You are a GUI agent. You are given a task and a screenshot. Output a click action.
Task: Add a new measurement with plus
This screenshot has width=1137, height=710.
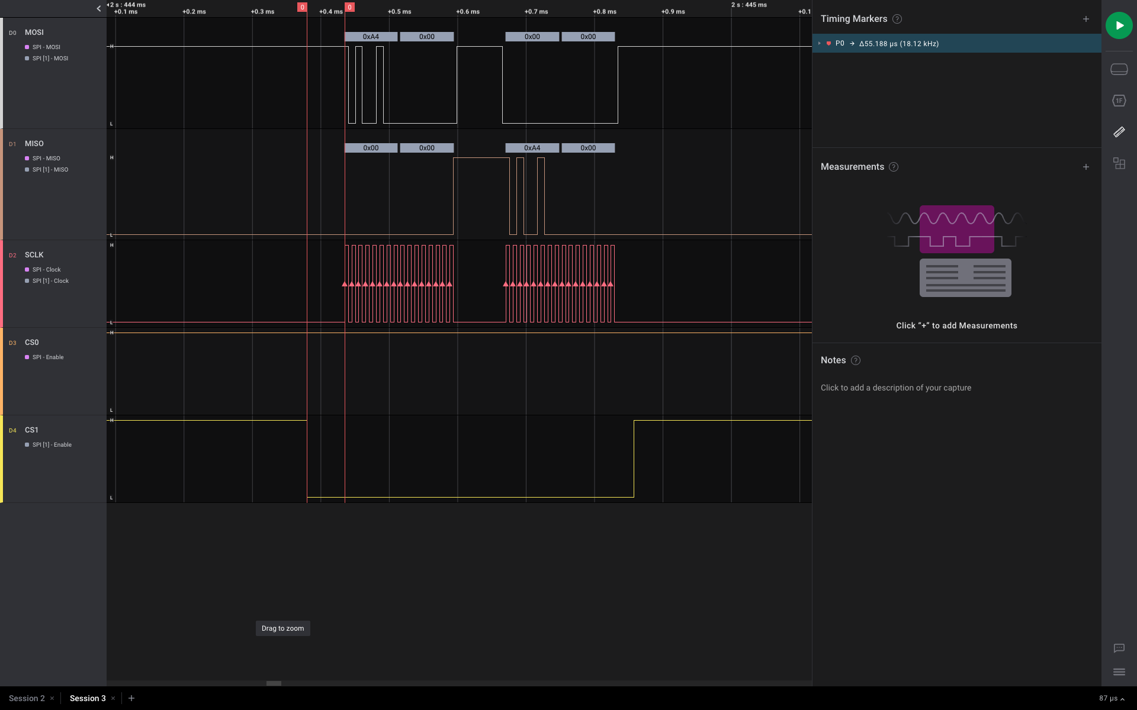tap(1085, 167)
